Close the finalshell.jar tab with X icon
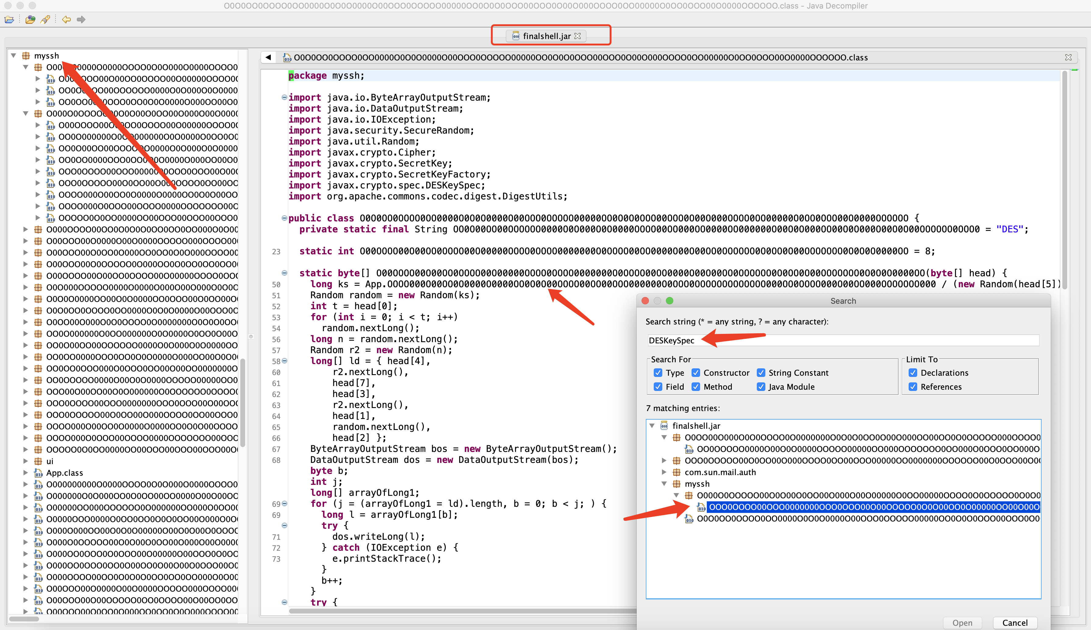Screen dimensions: 1091x630 point(578,36)
